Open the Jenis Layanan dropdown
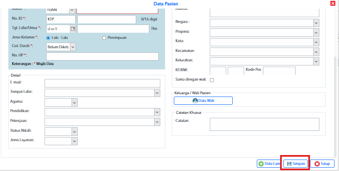Screen dimensions: 339x171 coord(74,141)
